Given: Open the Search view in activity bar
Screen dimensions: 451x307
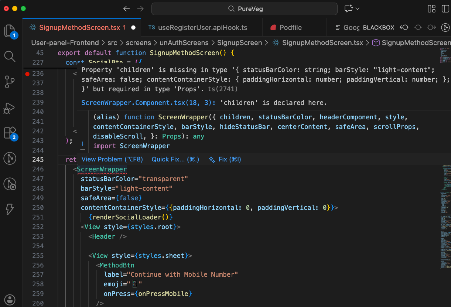Looking at the screenshot, I should pyautogui.click(x=10, y=57).
